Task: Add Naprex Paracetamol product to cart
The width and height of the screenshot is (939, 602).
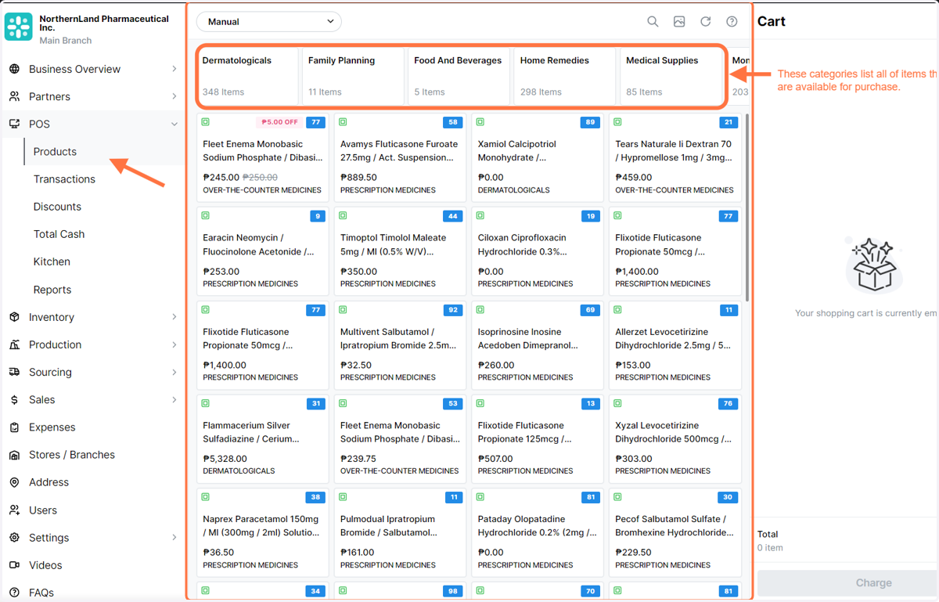Action: [x=263, y=532]
